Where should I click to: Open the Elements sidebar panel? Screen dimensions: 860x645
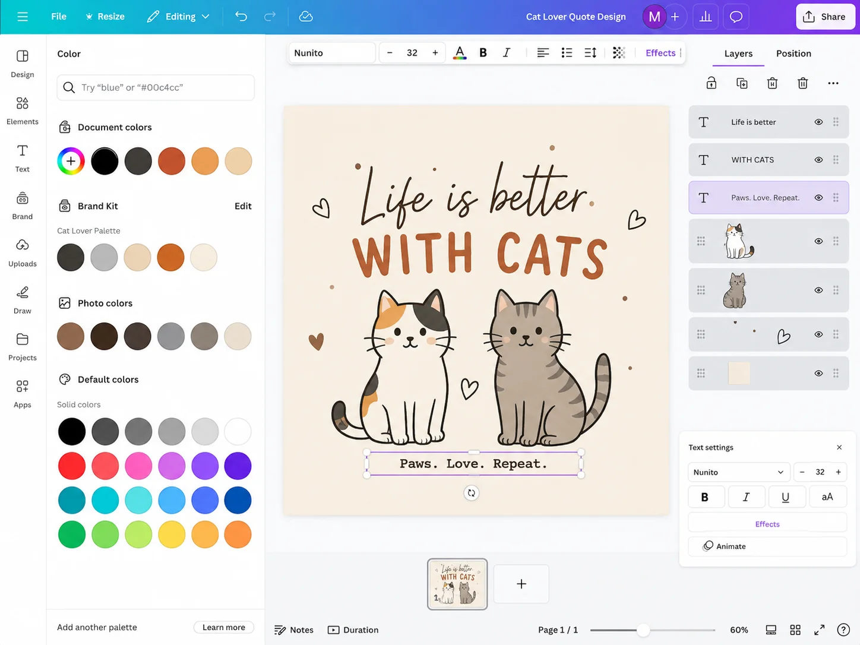point(23,111)
